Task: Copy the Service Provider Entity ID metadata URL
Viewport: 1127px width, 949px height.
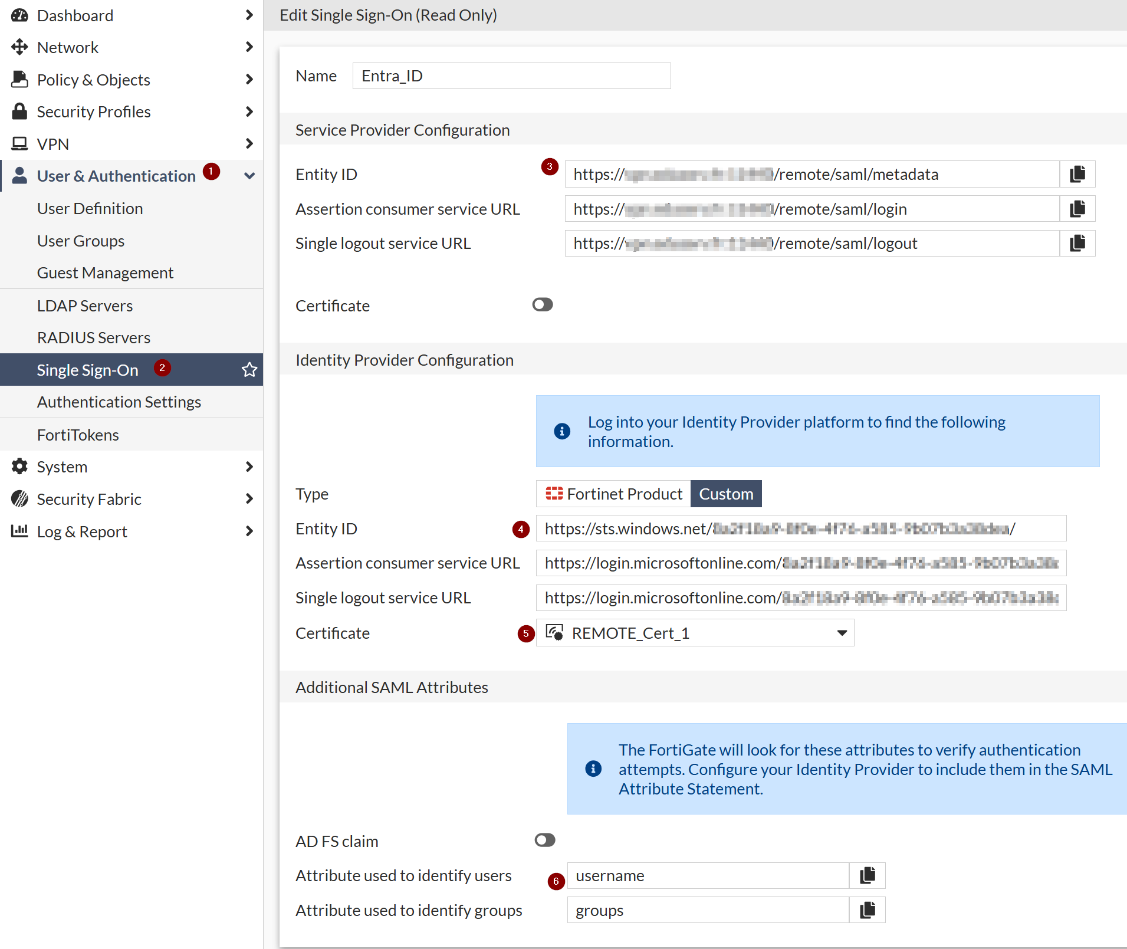Action: pyautogui.click(x=1077, y=174)
